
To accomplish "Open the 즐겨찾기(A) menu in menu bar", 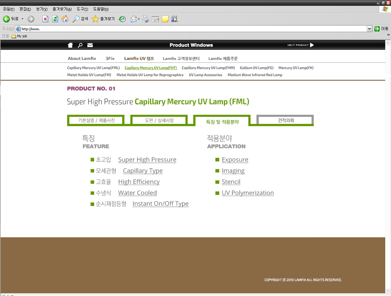I will click(62, 9).
